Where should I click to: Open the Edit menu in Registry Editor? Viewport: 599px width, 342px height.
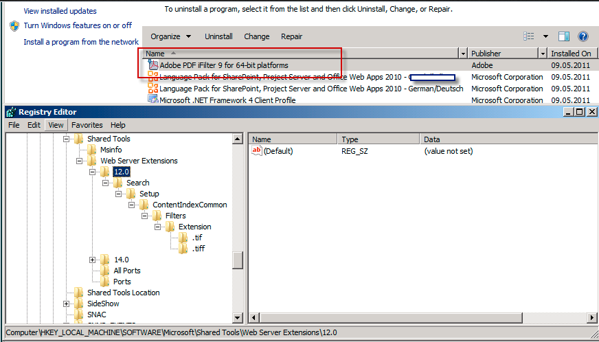point(34,125)
